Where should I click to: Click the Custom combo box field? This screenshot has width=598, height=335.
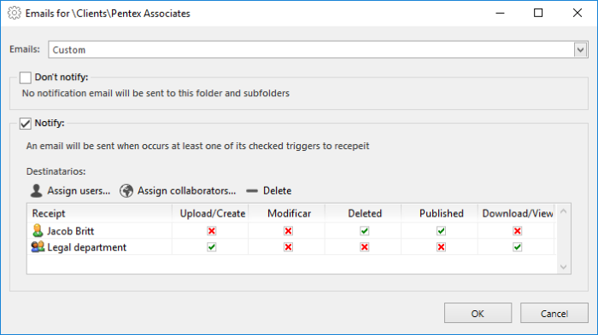pos(311,50)
